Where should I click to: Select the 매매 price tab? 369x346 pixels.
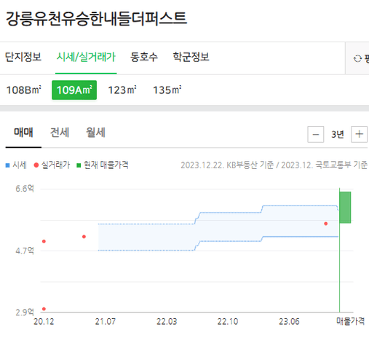point(23,133)
